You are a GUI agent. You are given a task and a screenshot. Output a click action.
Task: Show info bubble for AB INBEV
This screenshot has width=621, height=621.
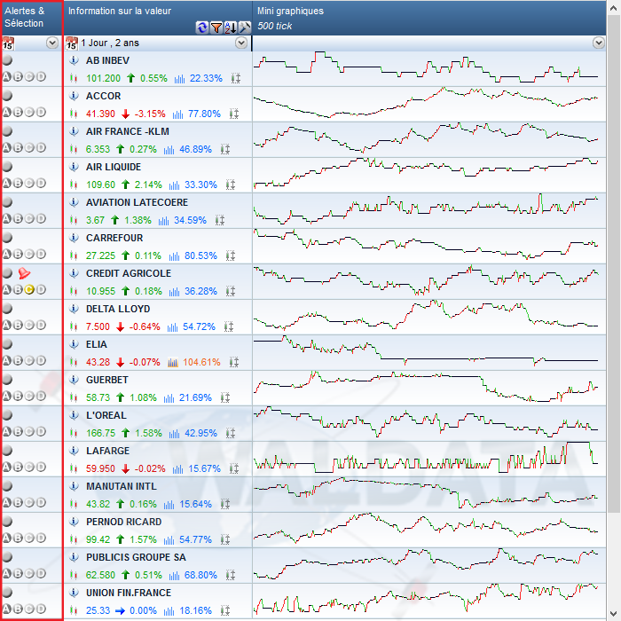74,60
